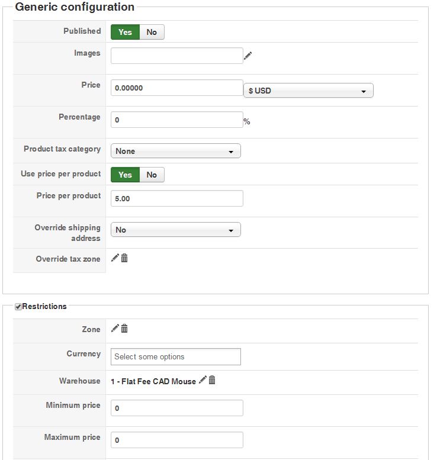437x460 pixels.
Task: Set Published to Yes
Action: click(x=125, y=32)
